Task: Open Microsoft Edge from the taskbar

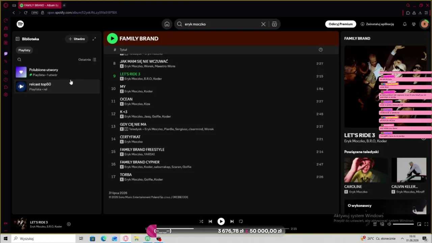Action: point(104,239)
